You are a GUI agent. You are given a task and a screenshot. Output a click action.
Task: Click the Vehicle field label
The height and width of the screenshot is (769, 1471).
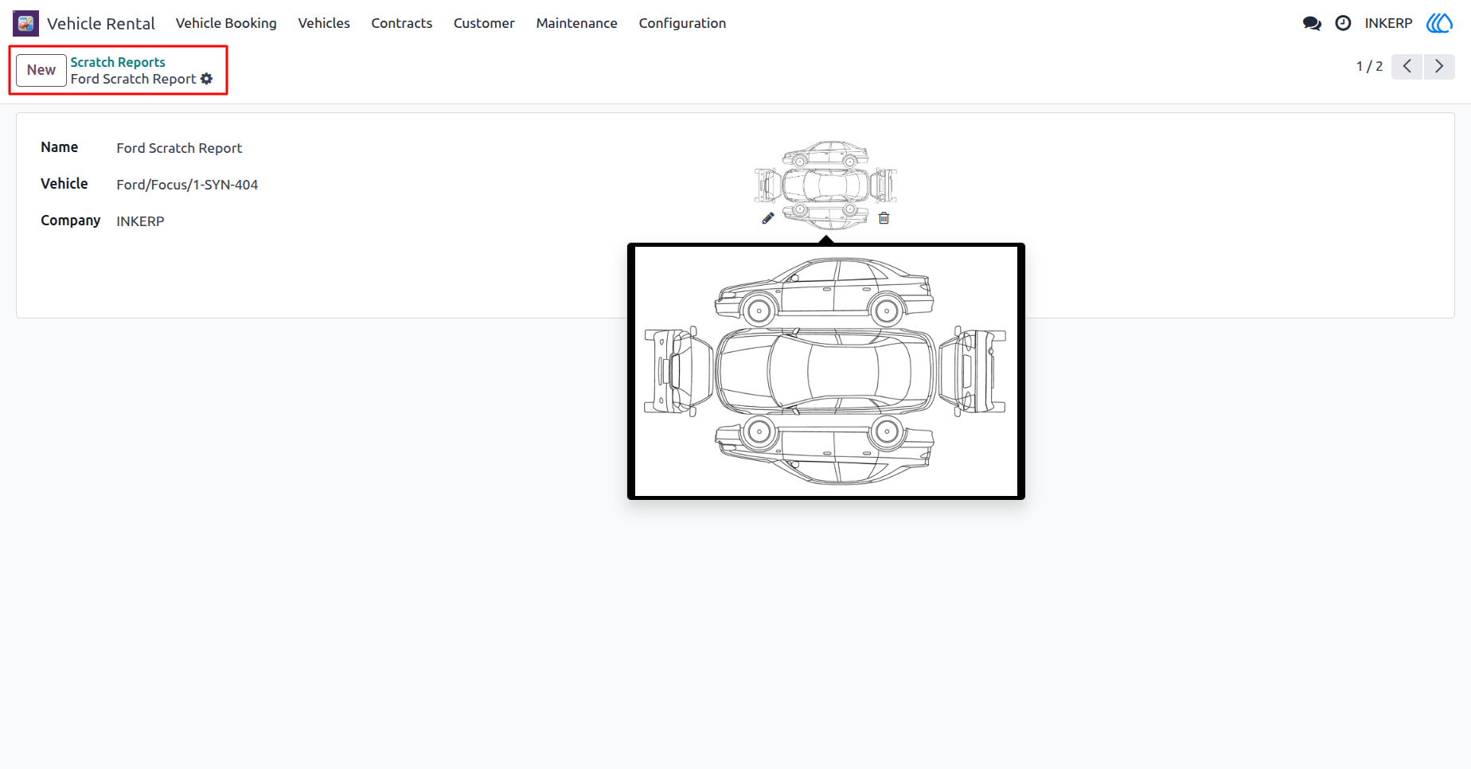click(64, 184)
